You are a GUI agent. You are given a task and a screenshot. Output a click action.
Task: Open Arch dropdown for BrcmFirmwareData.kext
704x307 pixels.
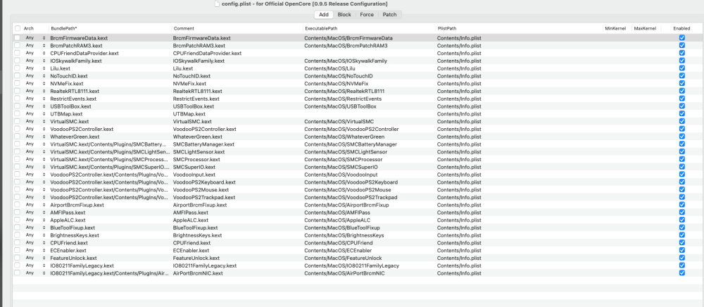click(35, 38)
